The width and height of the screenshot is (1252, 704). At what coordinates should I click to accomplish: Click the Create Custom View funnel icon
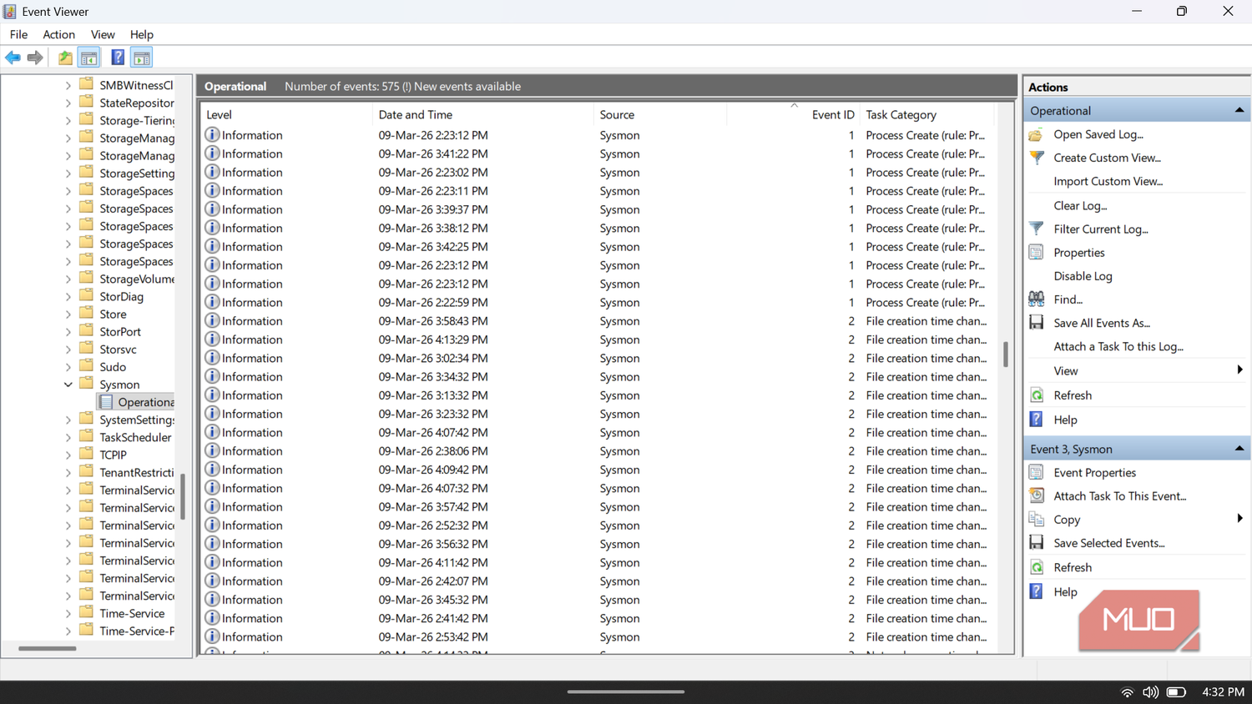click(1036, 158)
